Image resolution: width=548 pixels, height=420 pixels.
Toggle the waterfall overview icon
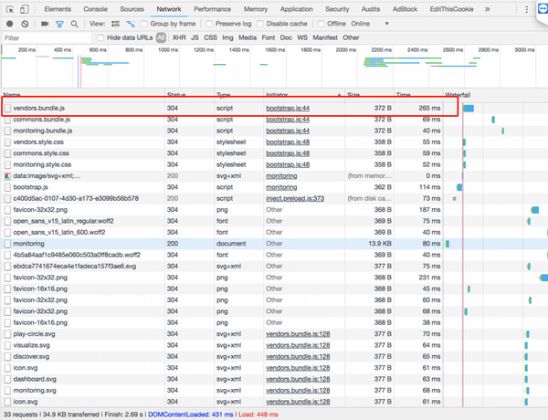tap(129, 23)
